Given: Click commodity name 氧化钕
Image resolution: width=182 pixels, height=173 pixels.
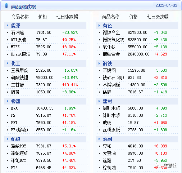Looking at the screenshot, I should (109, 47).
